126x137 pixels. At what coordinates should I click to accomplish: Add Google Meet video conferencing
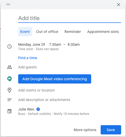[x=55, y=79]
